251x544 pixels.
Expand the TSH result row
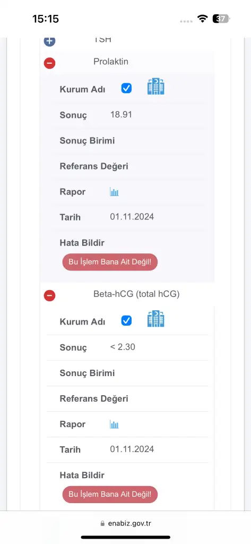click(x=49, y=41)
